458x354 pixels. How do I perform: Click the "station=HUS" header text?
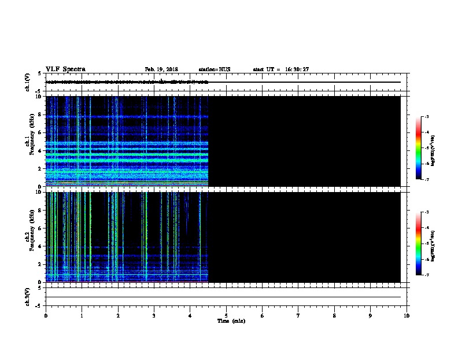tap(215, 69)
